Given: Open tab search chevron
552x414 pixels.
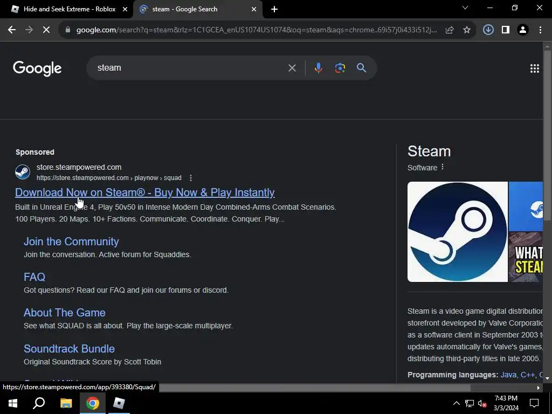Looking at the screenshot, I should [x=465, y=8].
